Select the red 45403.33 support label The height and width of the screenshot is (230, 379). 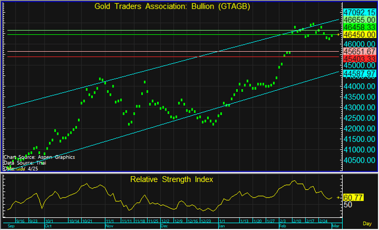point(359,58)
